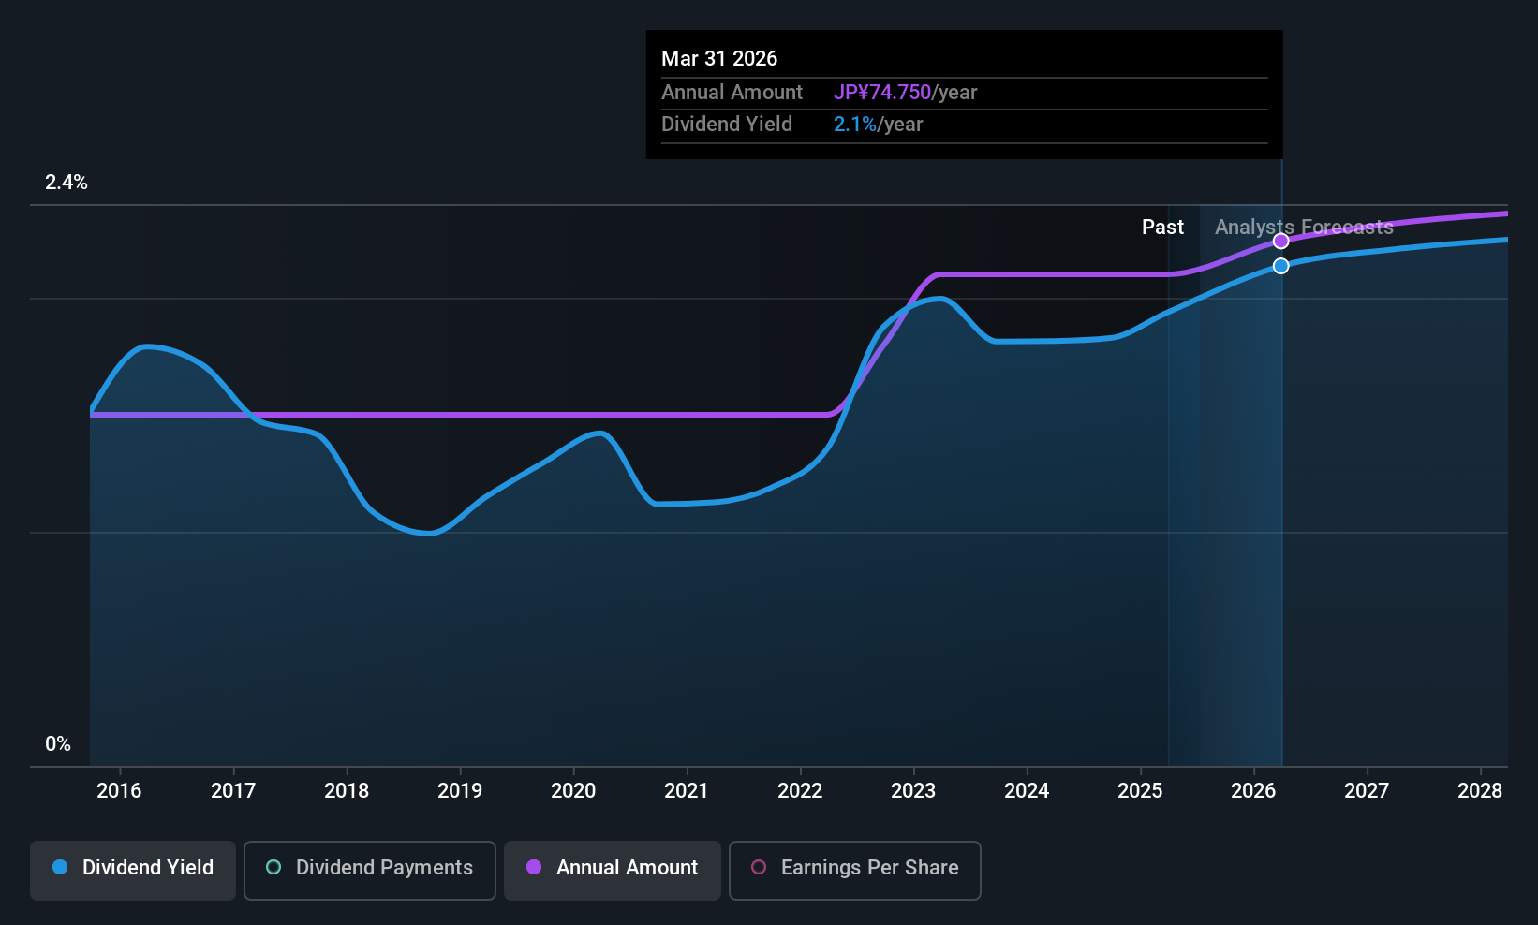Screen dimensions: 1538x925
Task: Click the 2.1% dividend yield in tooltip
Action: point(855,125)
